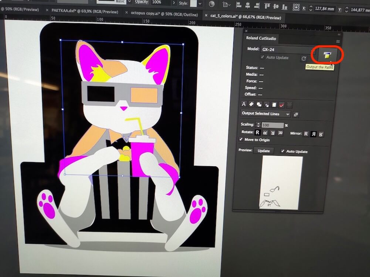This screenshot has width=370, height=277.
Task: Toggle the Move to Origin checkbox
Action: coord(241,139)
